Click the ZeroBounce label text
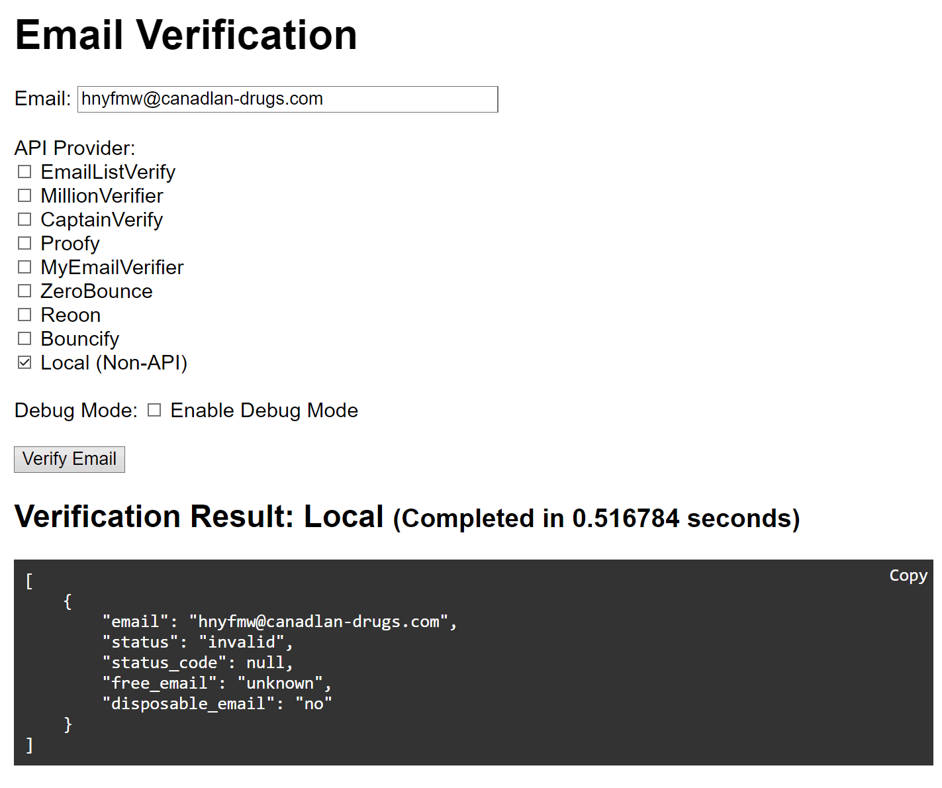942x788 pixels. coord(97,291)
